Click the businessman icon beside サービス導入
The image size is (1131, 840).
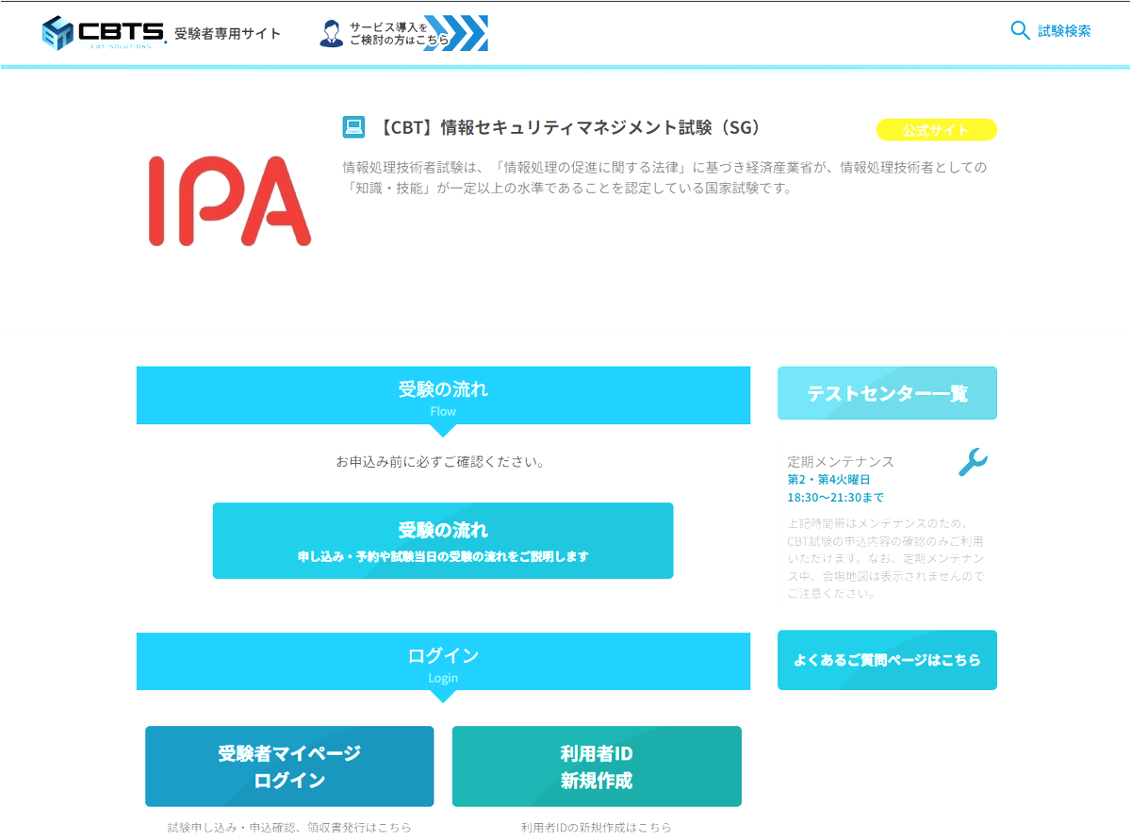click(x=332, y=33)
